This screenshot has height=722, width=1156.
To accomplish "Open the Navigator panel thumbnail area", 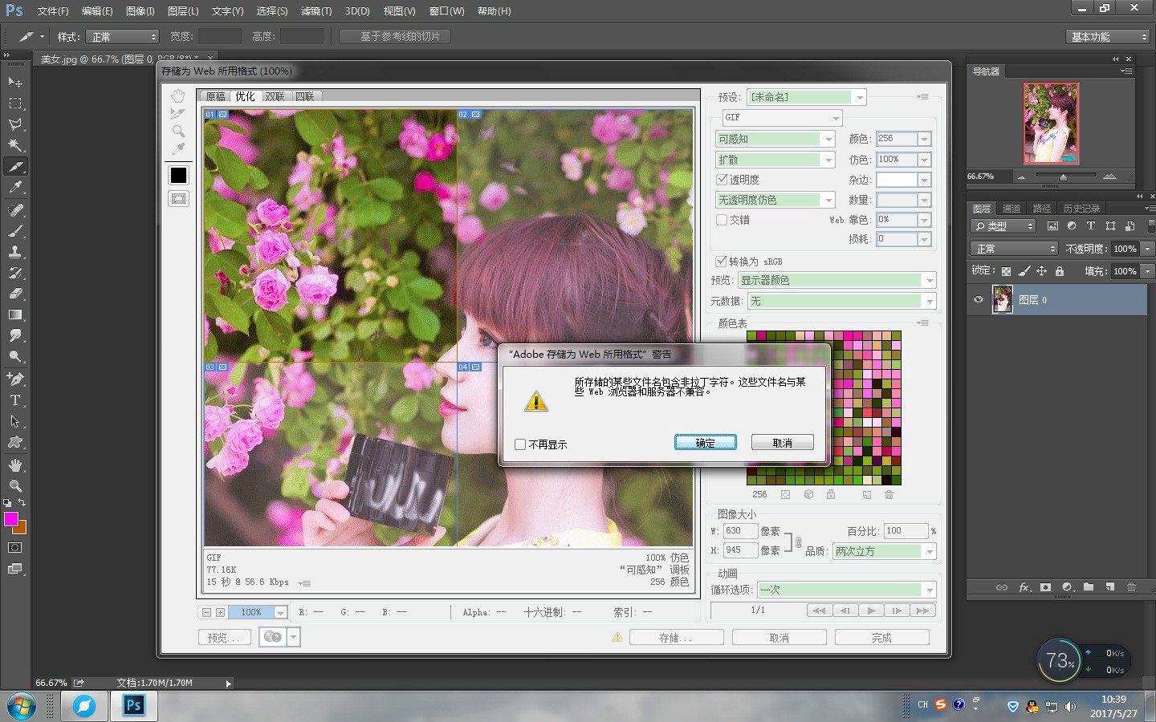I will [x=1052, y=123].
